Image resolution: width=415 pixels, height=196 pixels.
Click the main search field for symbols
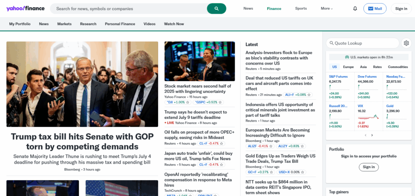pyautogui.click(x=128, y=9)
